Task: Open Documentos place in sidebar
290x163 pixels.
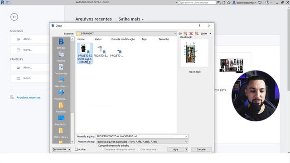Action: coord(61,69)
